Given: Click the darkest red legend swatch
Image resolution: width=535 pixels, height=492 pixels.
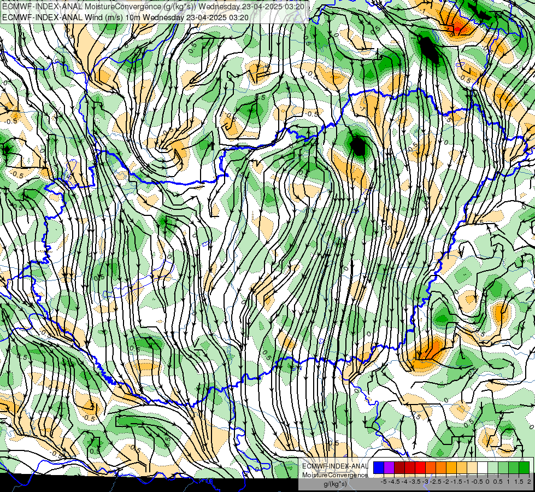Looking at the screenshot, I should coord(399,468).
